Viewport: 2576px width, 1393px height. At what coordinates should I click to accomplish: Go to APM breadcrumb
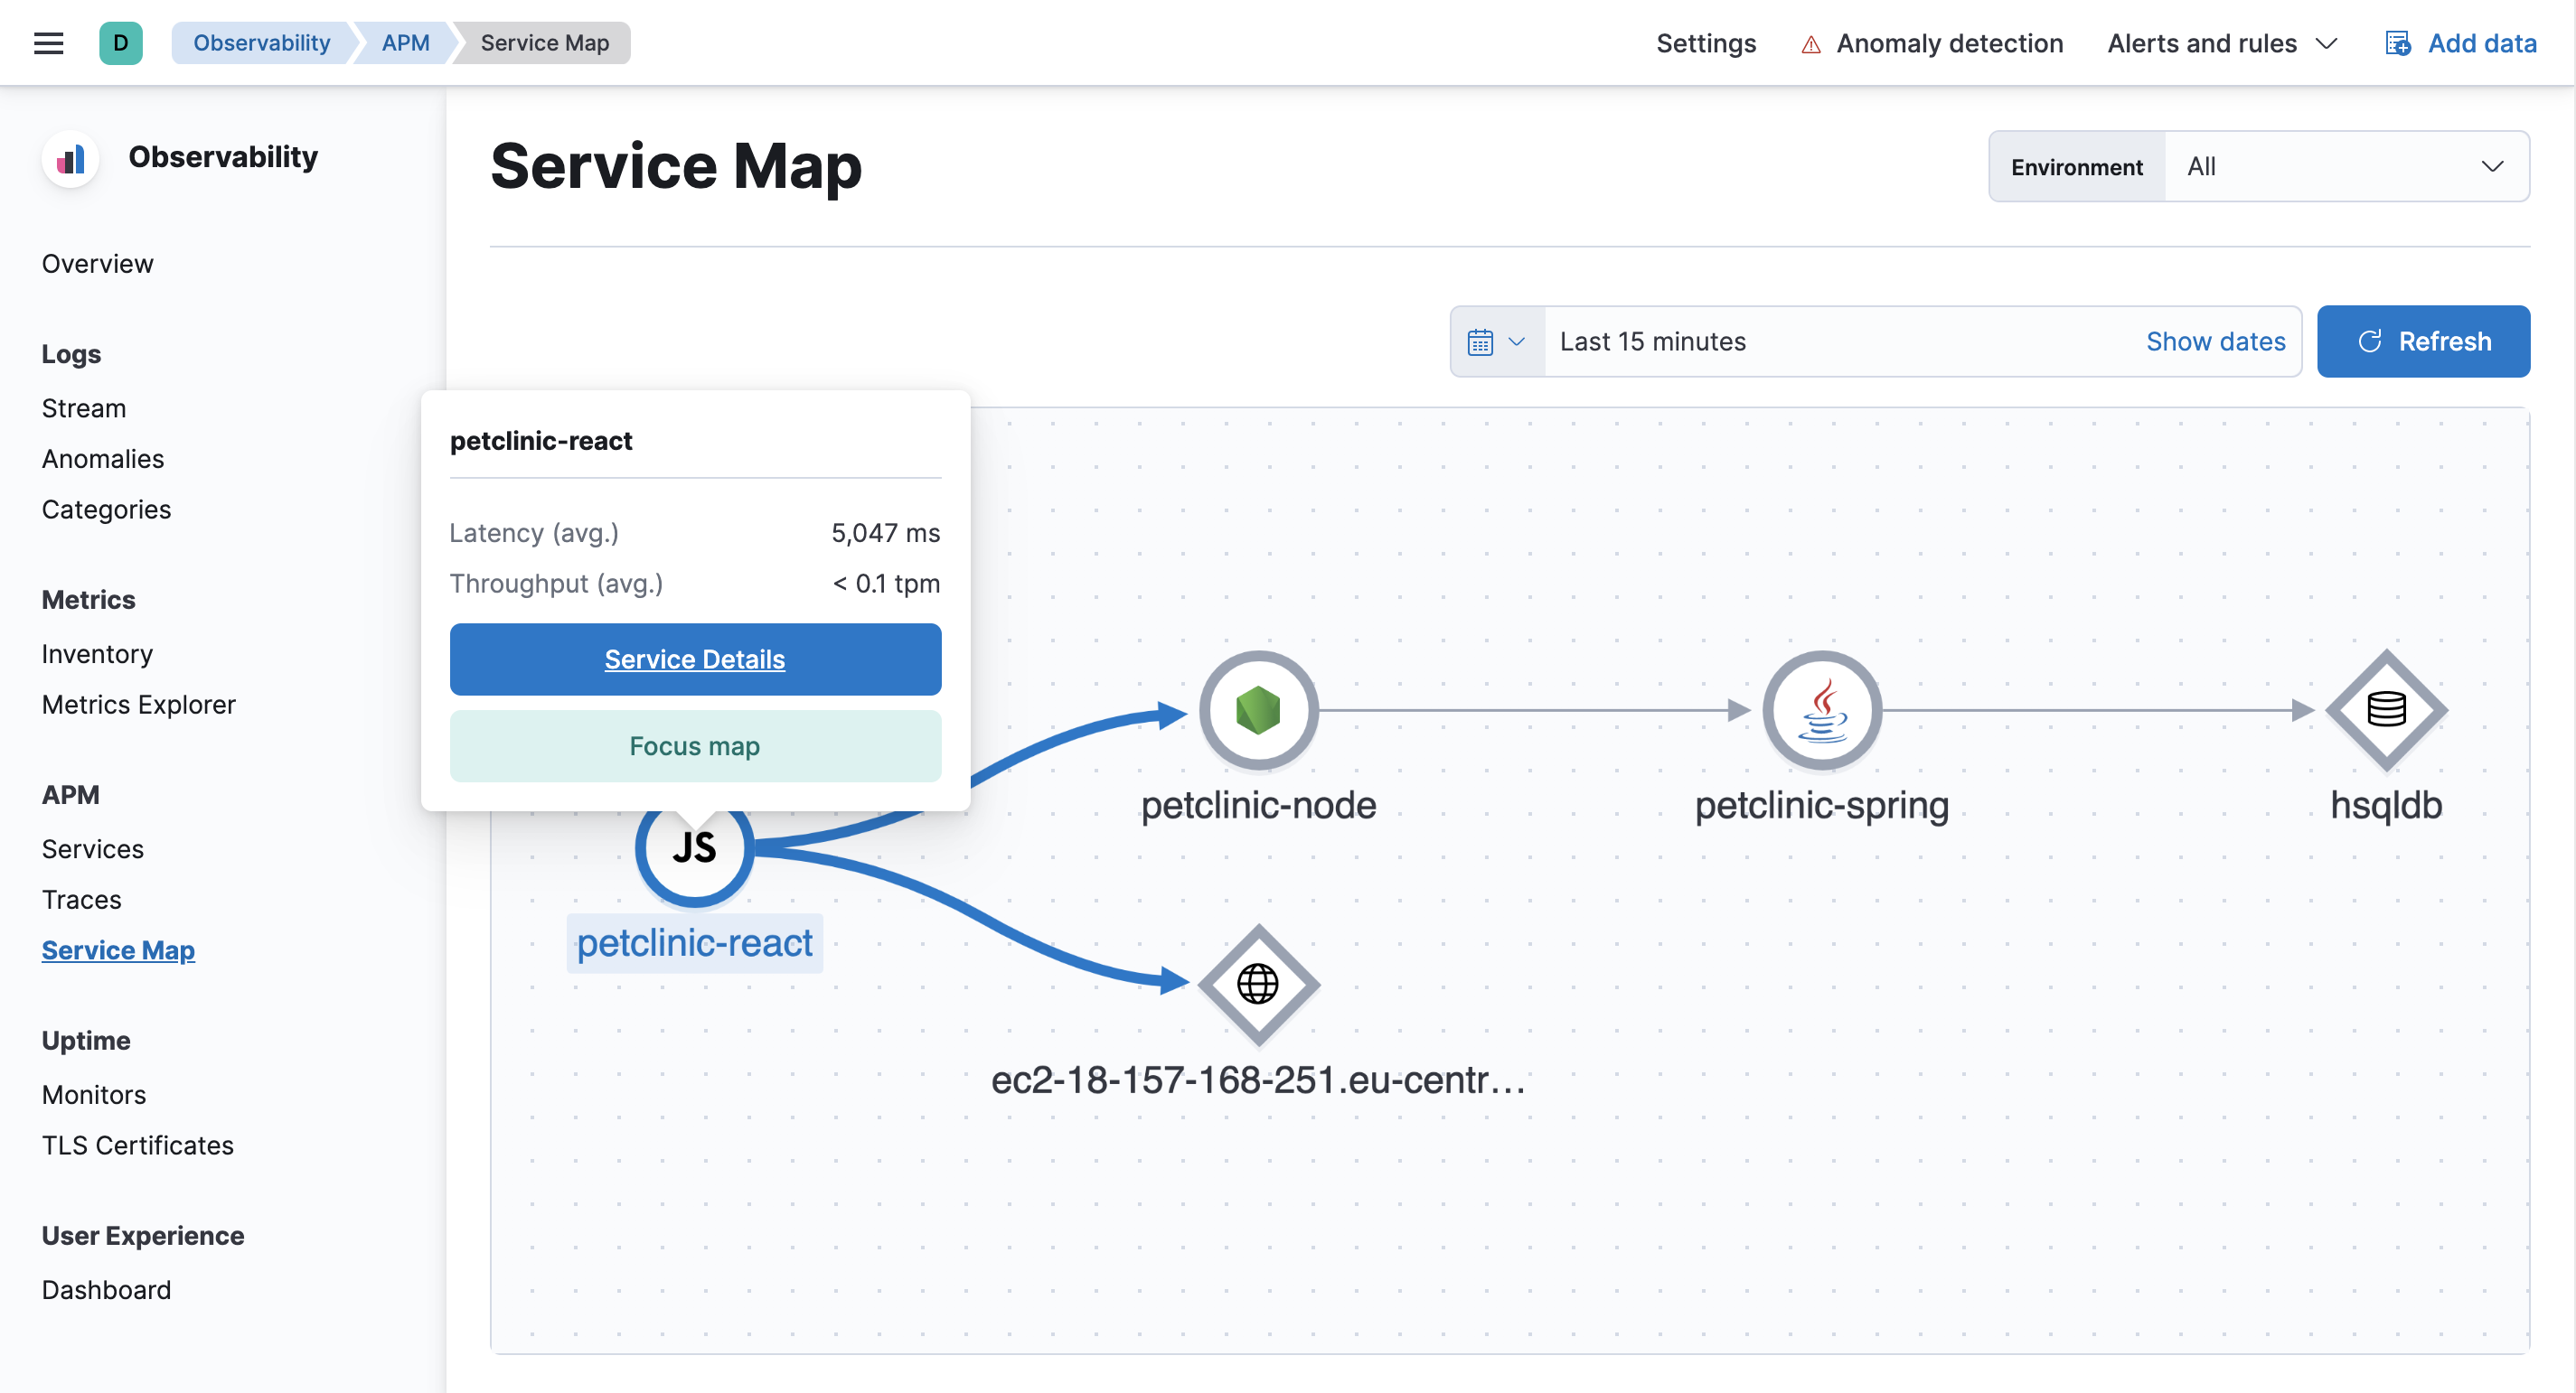click(405, 43)
